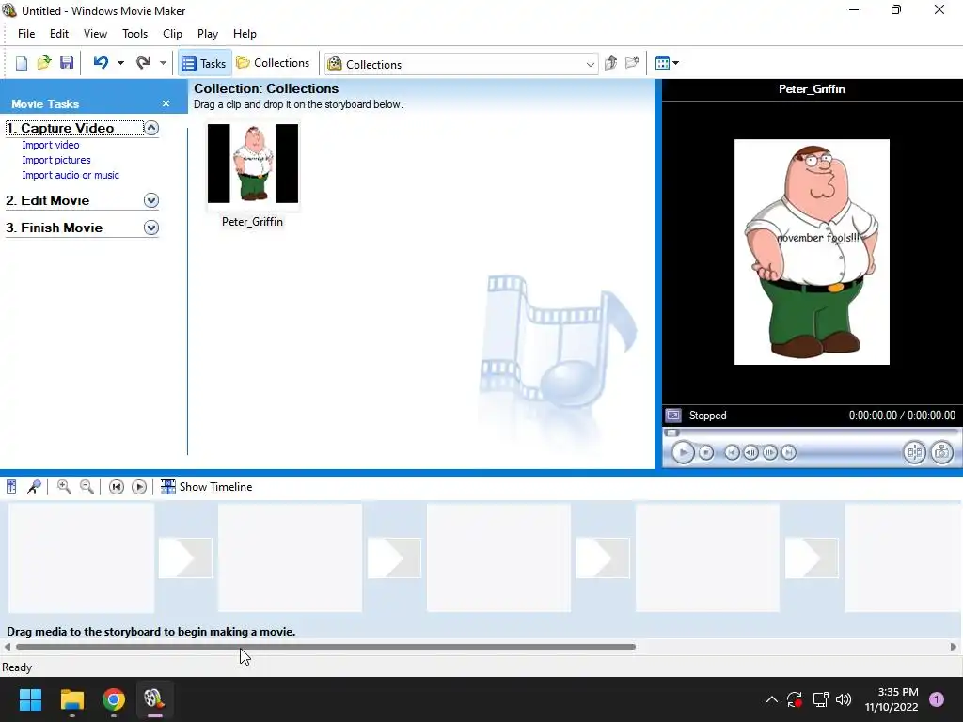Screen dimensions: 963x722
Task: Show hidden system tray icons chevron
Action: pos(772,699)
